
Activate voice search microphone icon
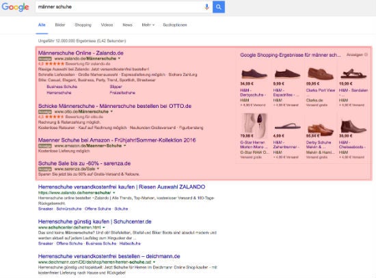[206, 7]
